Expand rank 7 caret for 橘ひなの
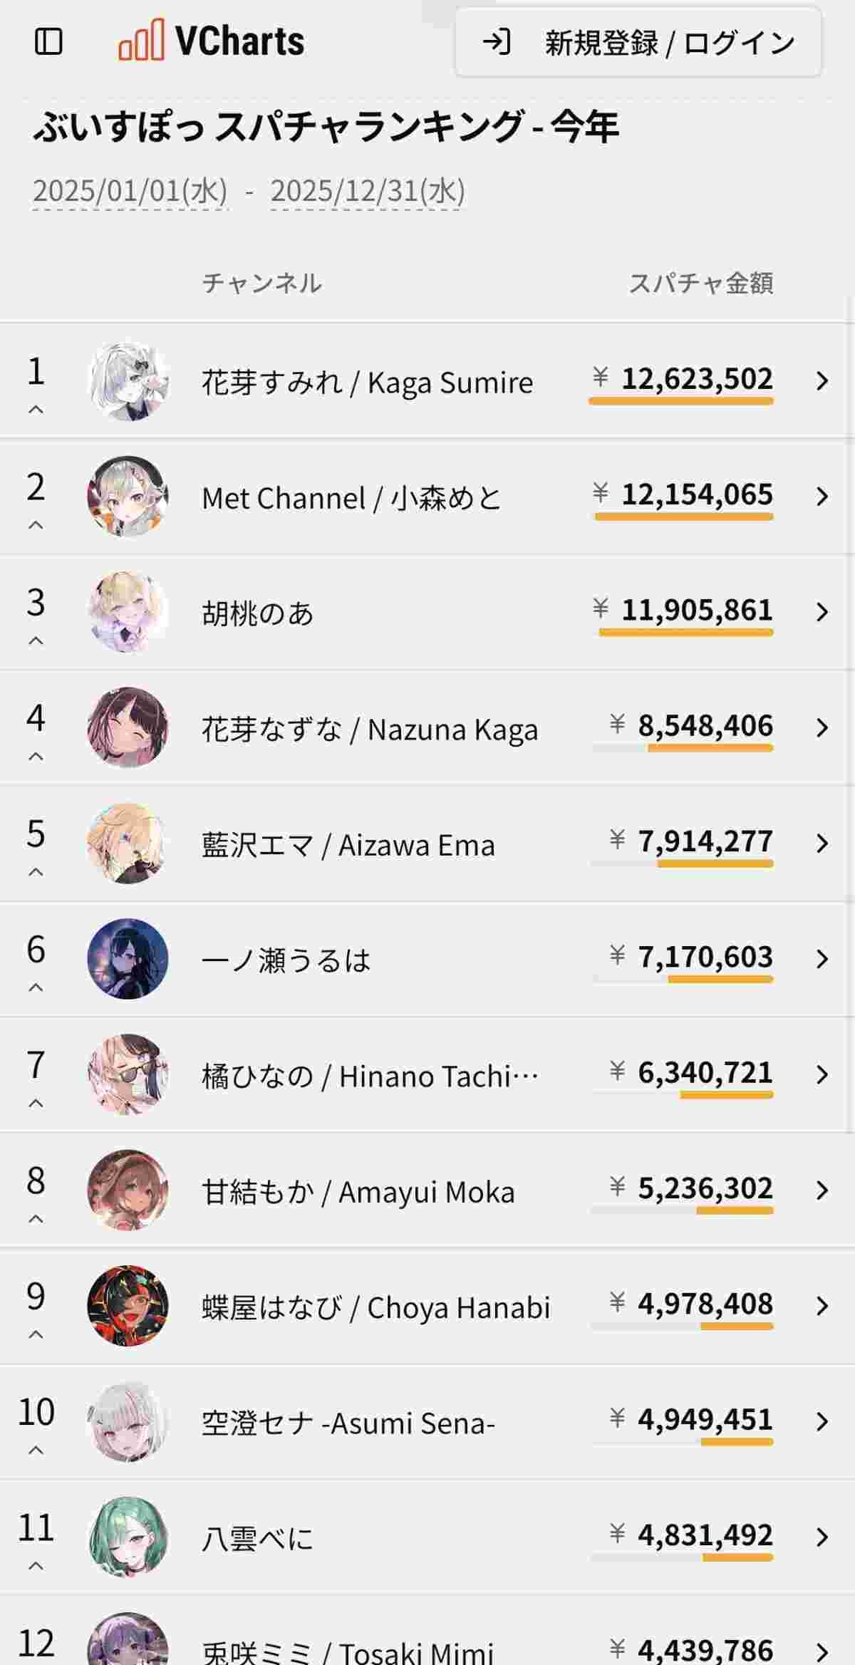 (x=36, y=1104)
